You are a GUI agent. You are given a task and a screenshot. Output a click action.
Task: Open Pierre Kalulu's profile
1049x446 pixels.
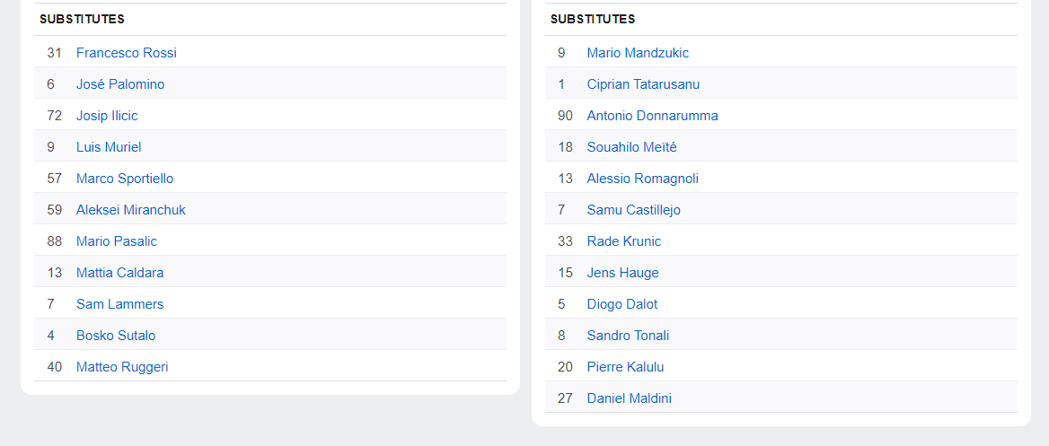[625, 367]
